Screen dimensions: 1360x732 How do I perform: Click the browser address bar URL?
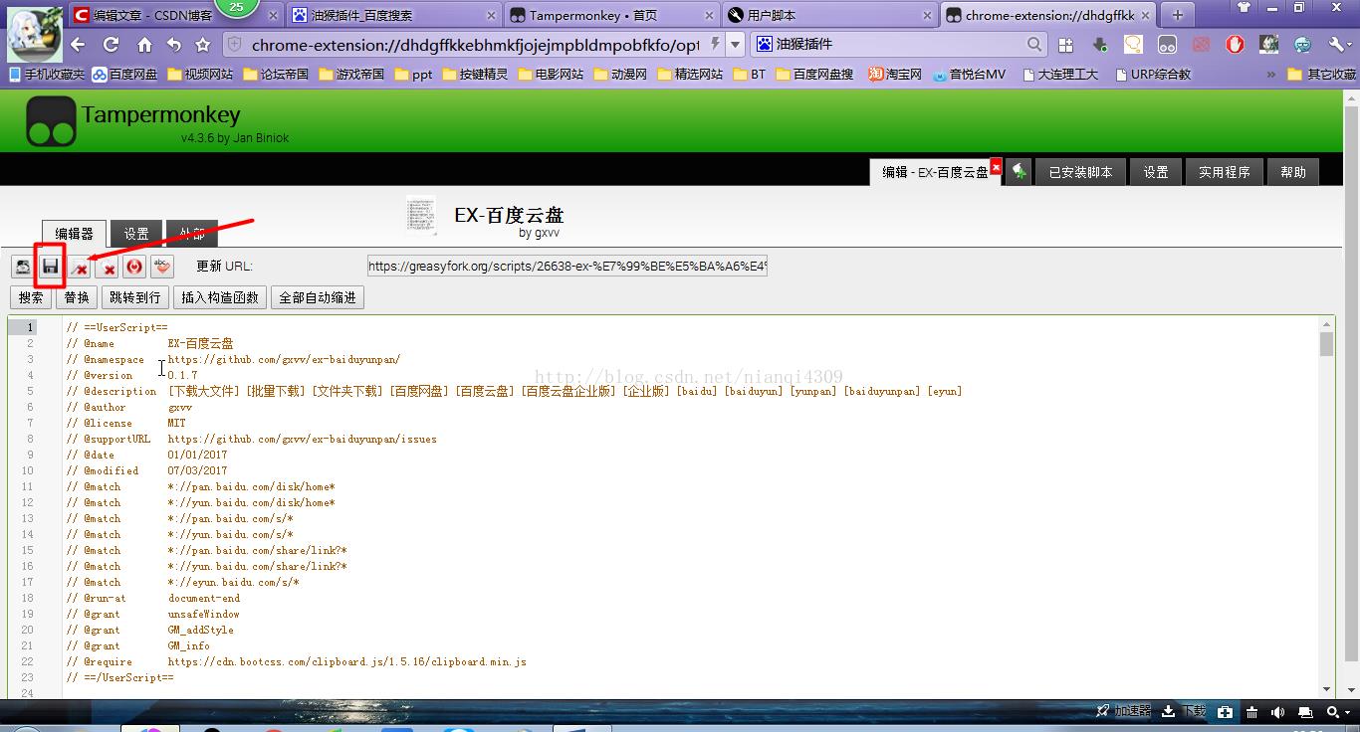click(476, 45)
